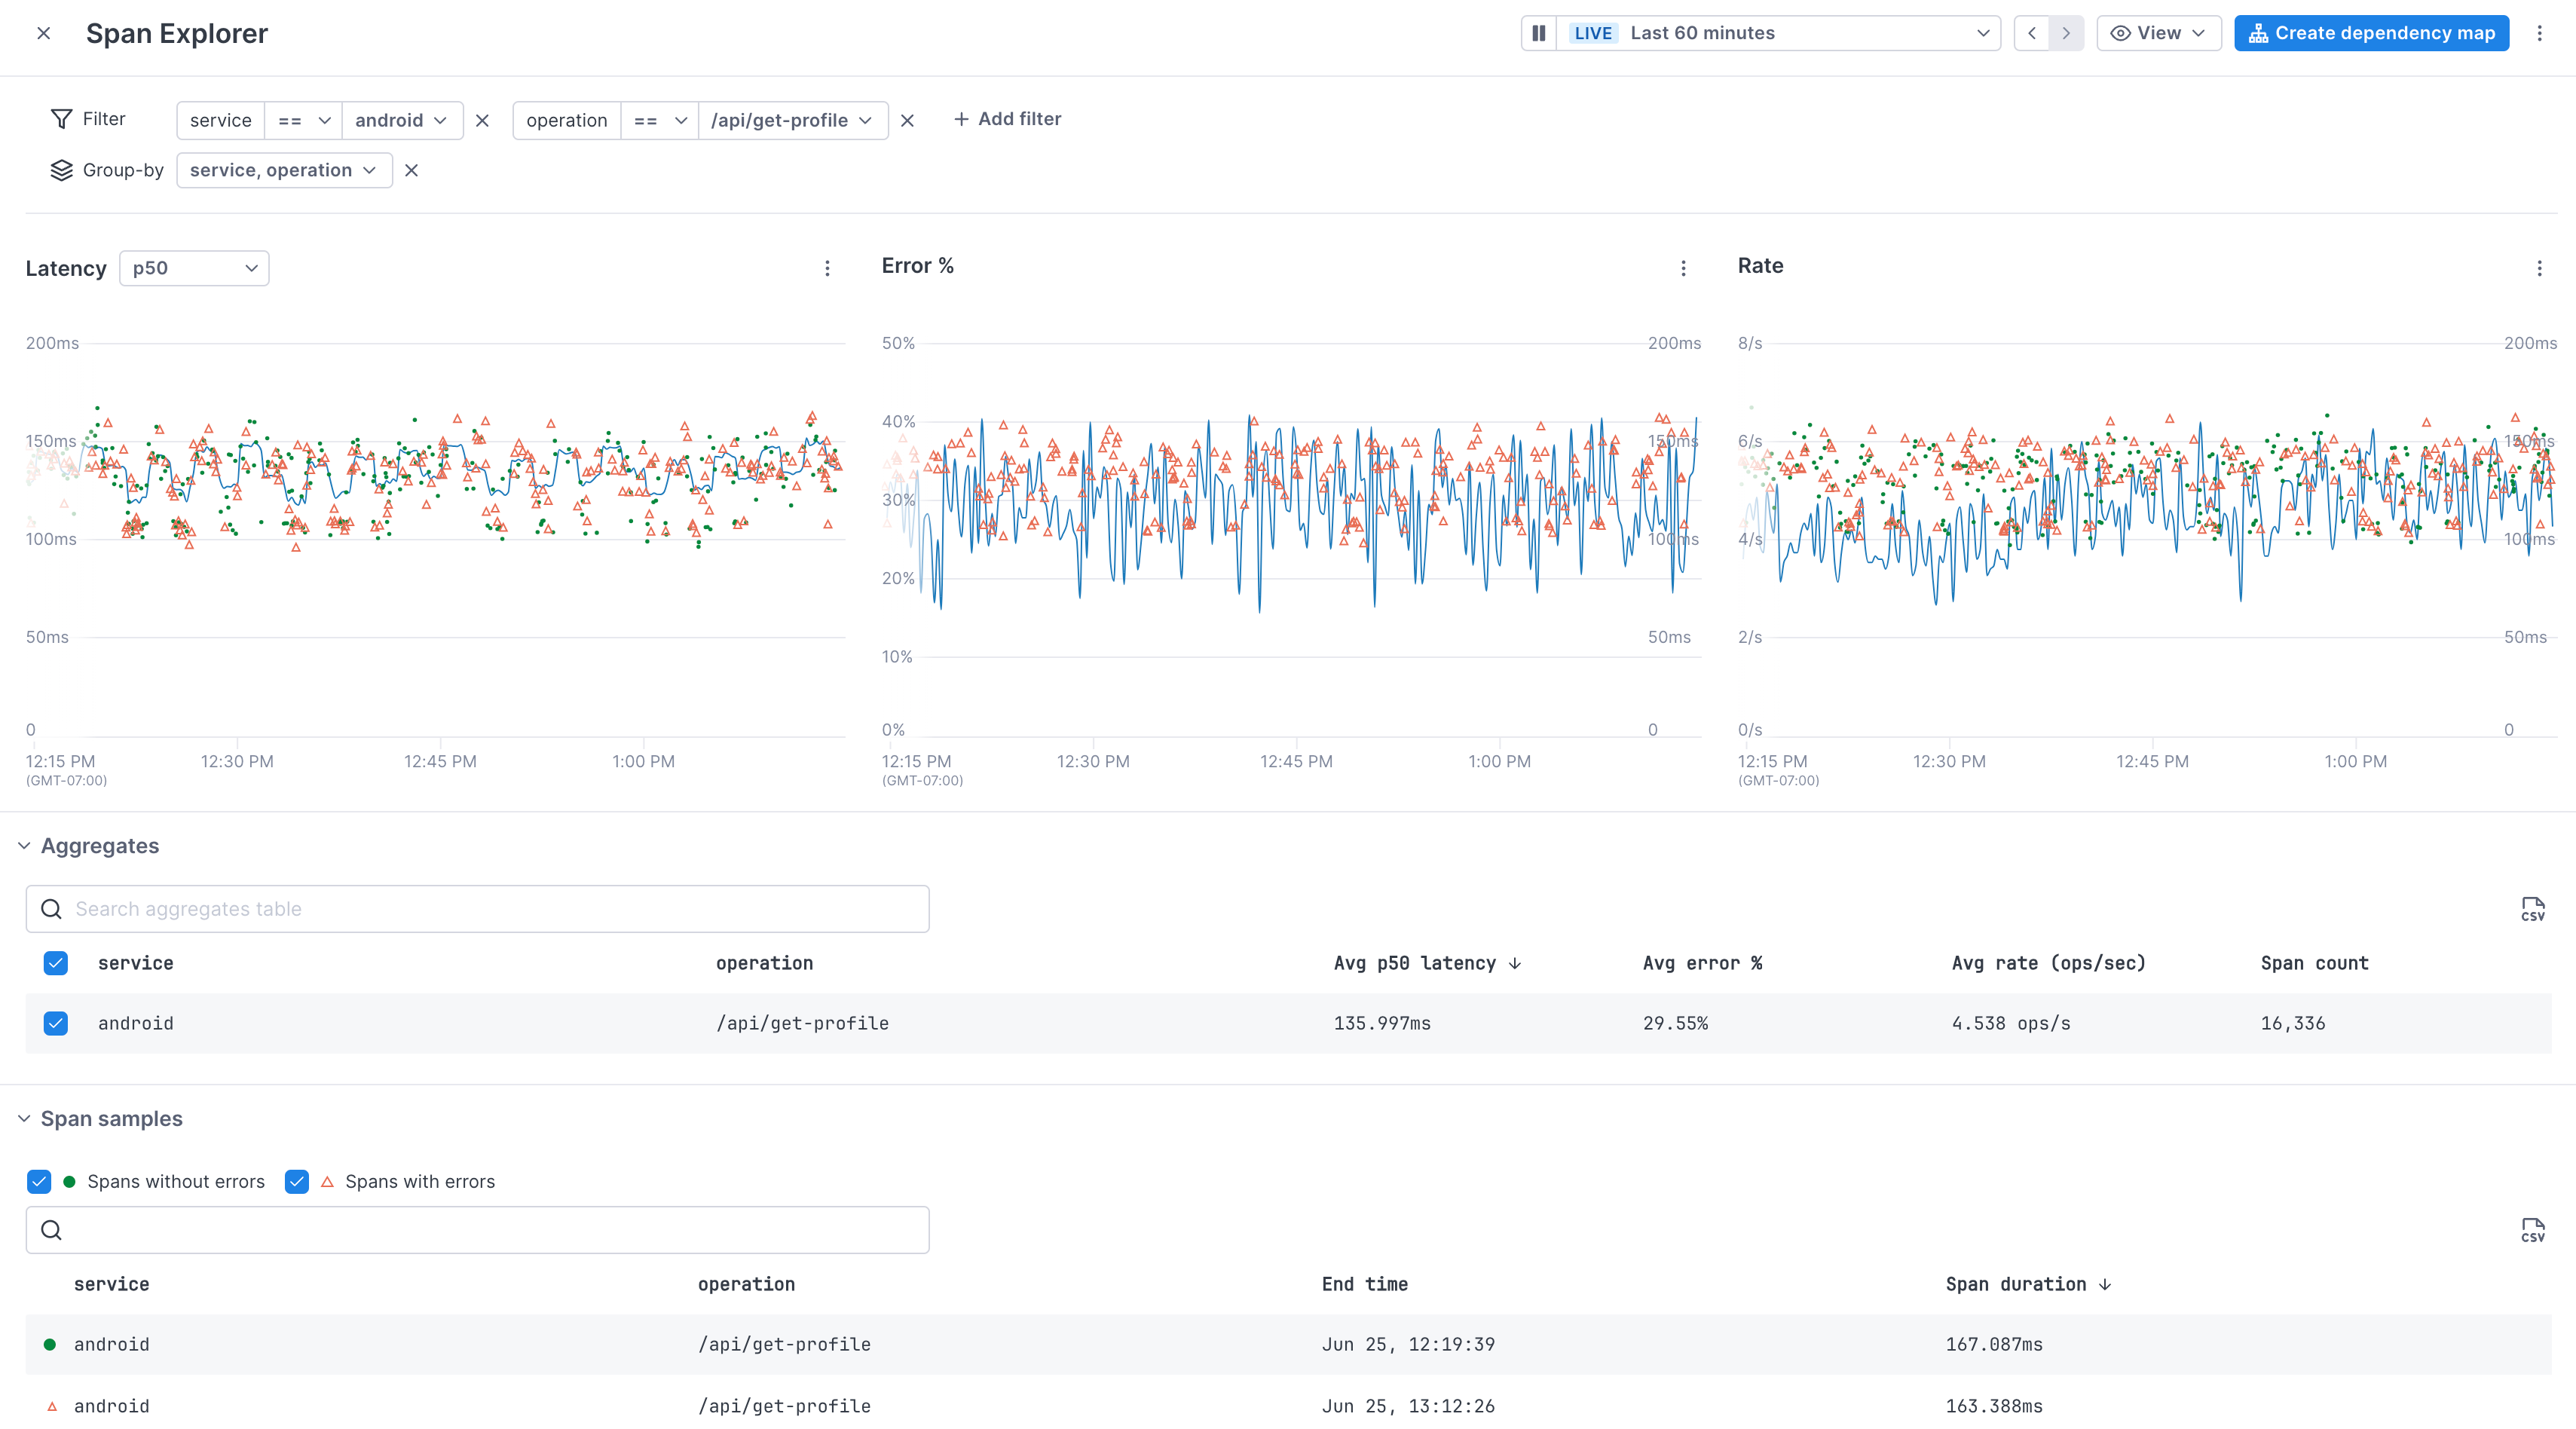Image resolution: width=2576 pixels, height=1429 pixels.
Task: Open the Error % chart options menu
Action: 1683,268
